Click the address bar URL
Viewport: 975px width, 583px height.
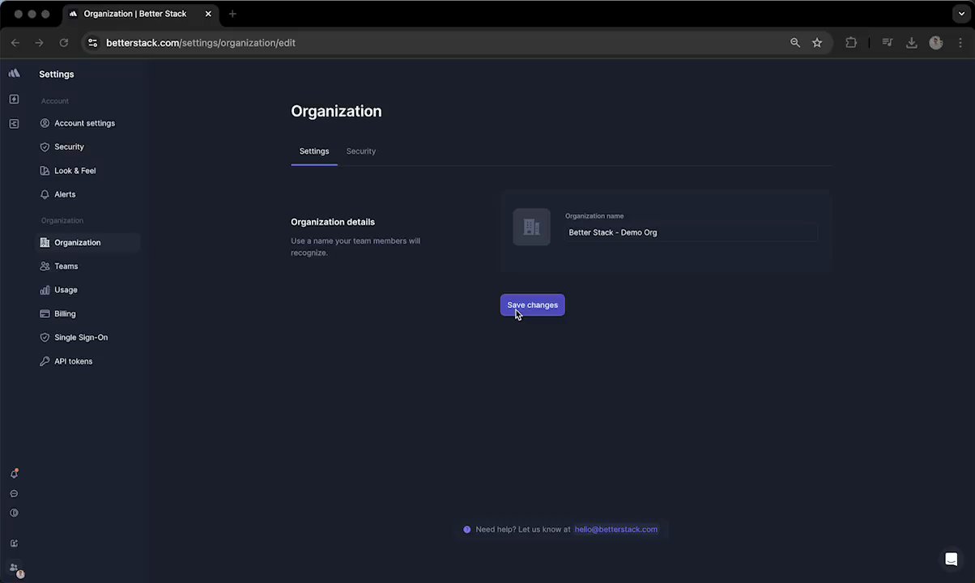(201, 43)
